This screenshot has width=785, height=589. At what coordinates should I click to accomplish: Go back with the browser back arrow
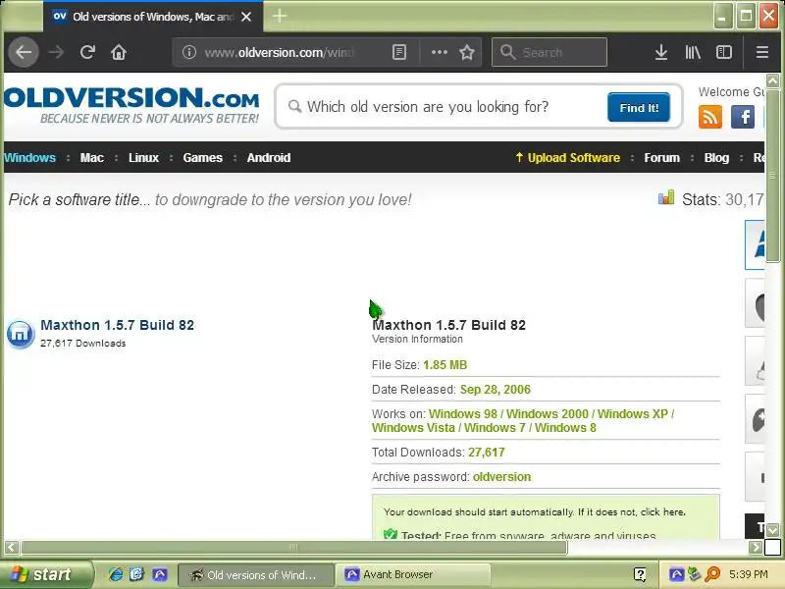[x=23, y=52]
